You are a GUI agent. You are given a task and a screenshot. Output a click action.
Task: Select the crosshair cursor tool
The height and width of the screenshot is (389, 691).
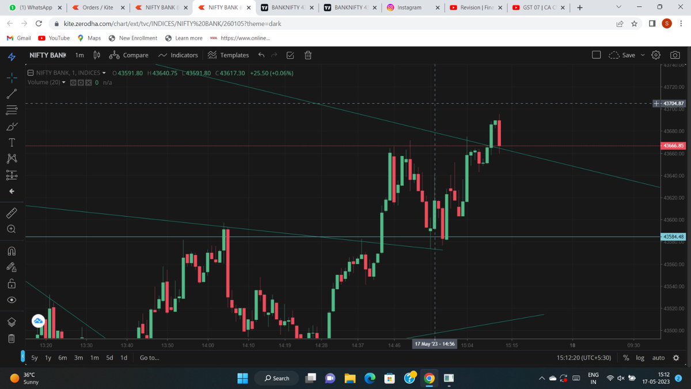12,77
